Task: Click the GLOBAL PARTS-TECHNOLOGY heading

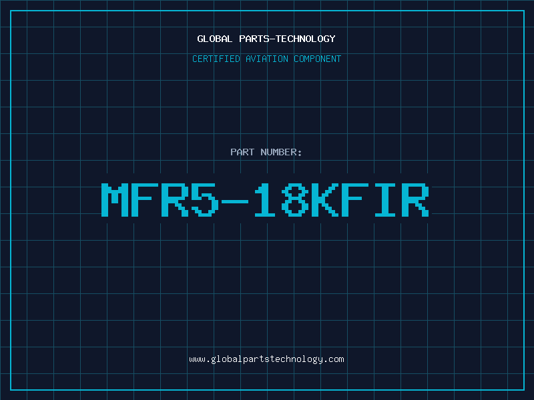Action: pos(266,39)
